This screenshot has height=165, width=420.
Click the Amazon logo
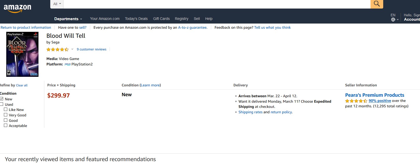[17, 8]
